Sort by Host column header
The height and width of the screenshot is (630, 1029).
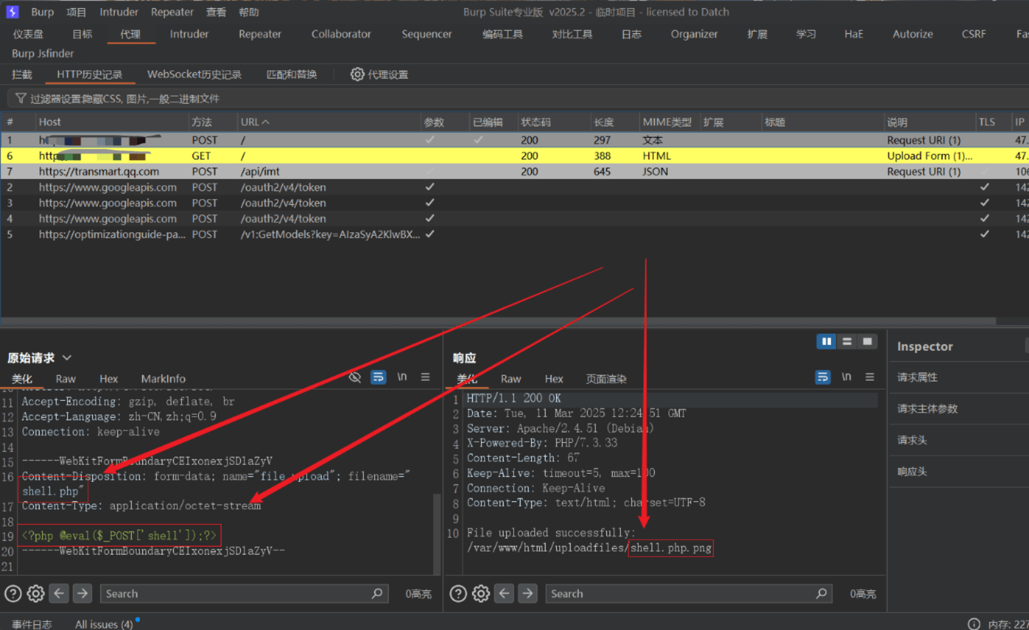112,122
